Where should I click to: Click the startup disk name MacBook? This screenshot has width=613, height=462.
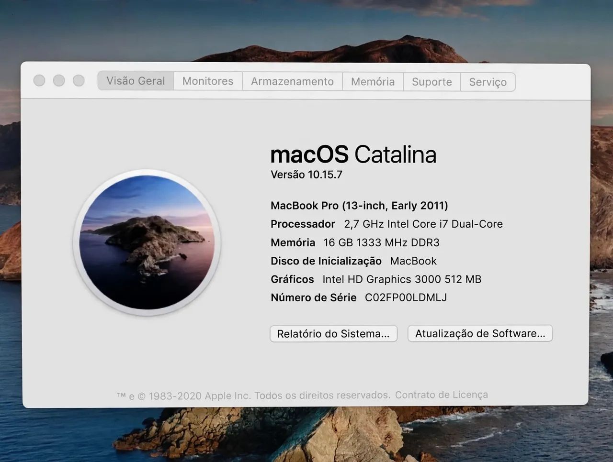[413, 261]
